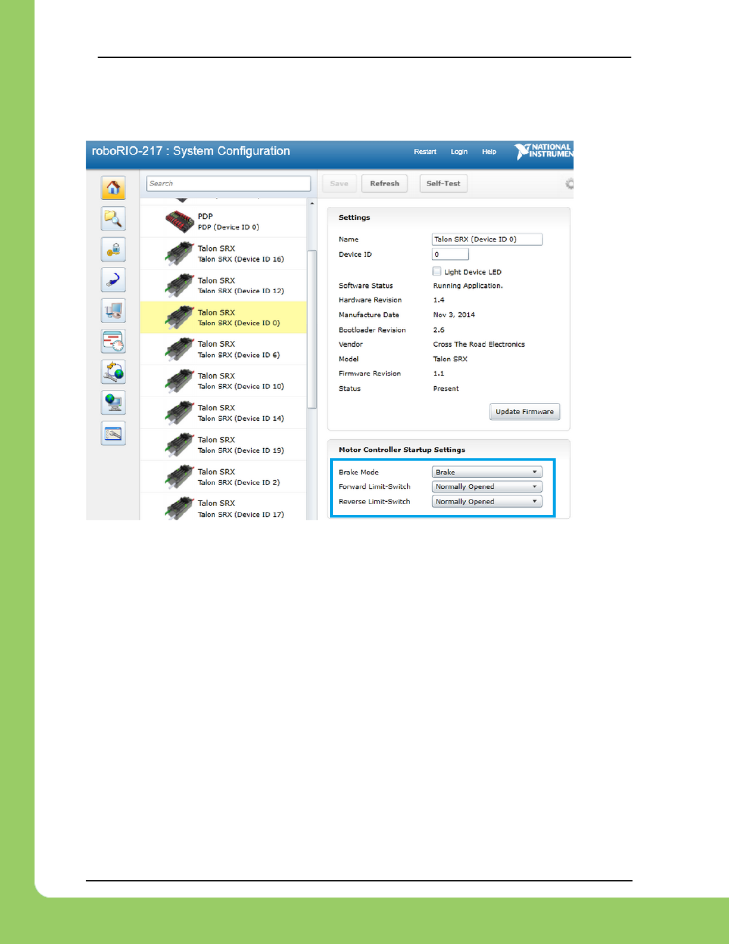Click the Firmware Revision value '1.1'
Screen dimensions: 729x944
click(x=439, y=374)
